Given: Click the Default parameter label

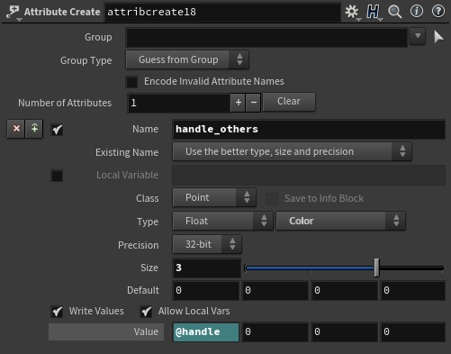Looking at the screenshot, I should [x=143, y=290].
